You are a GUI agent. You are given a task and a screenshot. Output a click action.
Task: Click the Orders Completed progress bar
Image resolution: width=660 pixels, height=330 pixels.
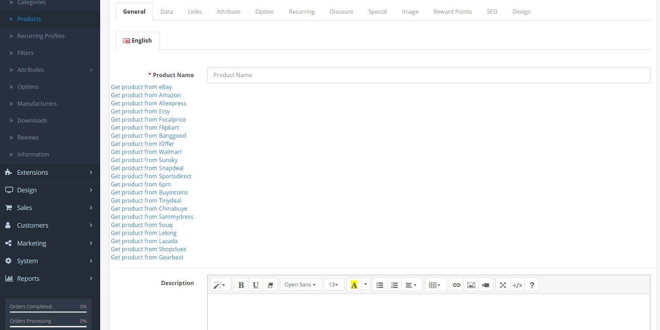[48, 312]
